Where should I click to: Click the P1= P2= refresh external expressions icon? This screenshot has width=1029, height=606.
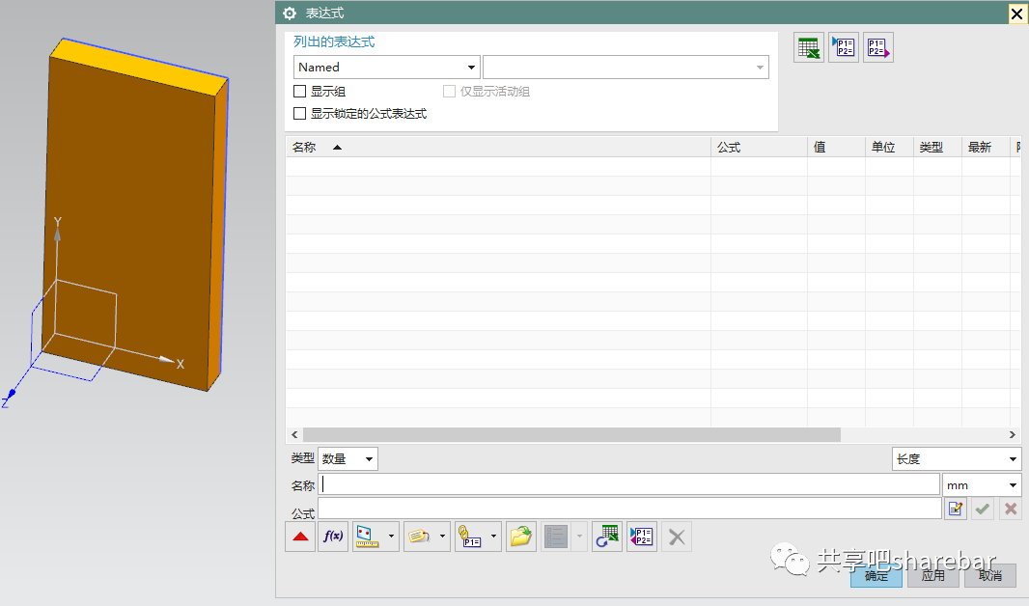[642, 537]
